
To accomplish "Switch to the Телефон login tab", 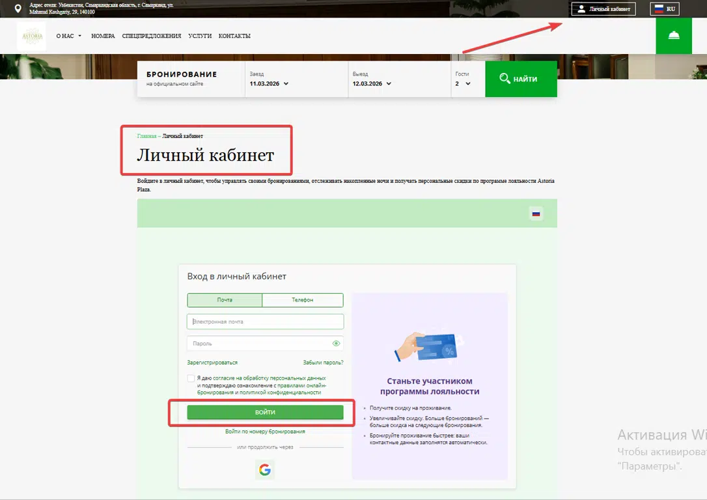I will [302, 300].
